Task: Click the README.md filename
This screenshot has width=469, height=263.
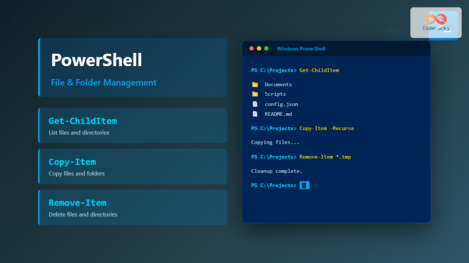Action: click(278, 114)
